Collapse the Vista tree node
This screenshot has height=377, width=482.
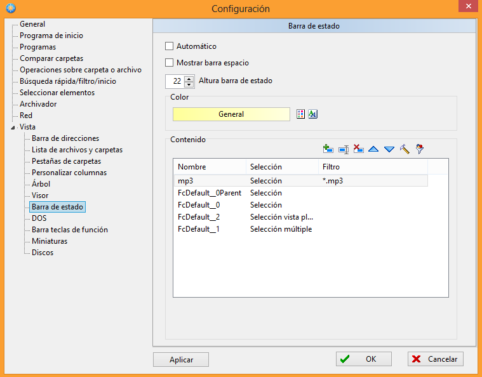[13, 127]
